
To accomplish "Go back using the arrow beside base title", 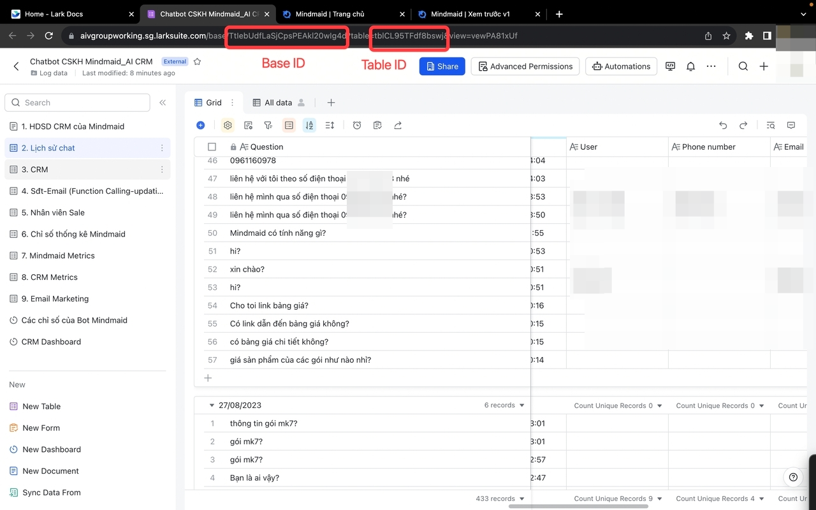I will tap(17, 66).
